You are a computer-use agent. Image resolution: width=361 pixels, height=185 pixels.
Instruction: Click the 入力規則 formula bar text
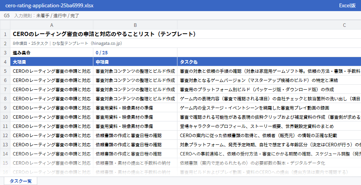[x=47, y=16]
